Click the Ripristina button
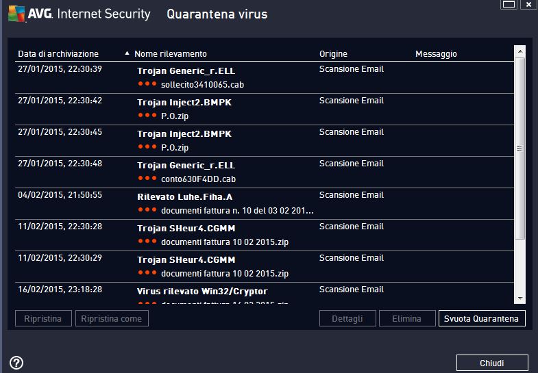538x373 pixels. point(43,318)
